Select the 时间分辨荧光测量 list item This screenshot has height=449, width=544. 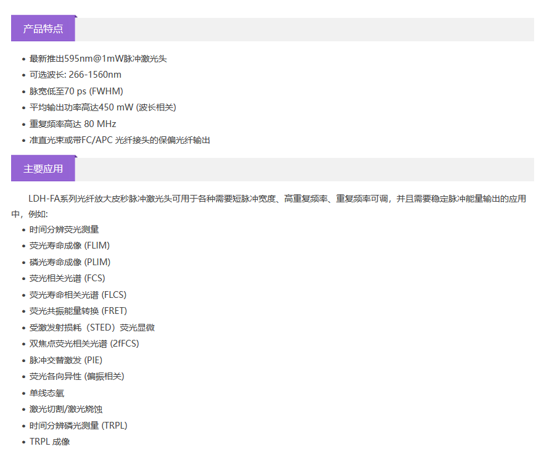[64, 229]
